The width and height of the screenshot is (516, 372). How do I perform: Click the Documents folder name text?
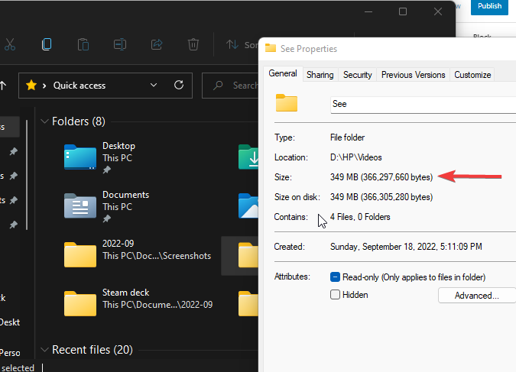click(x=125, y=195)
